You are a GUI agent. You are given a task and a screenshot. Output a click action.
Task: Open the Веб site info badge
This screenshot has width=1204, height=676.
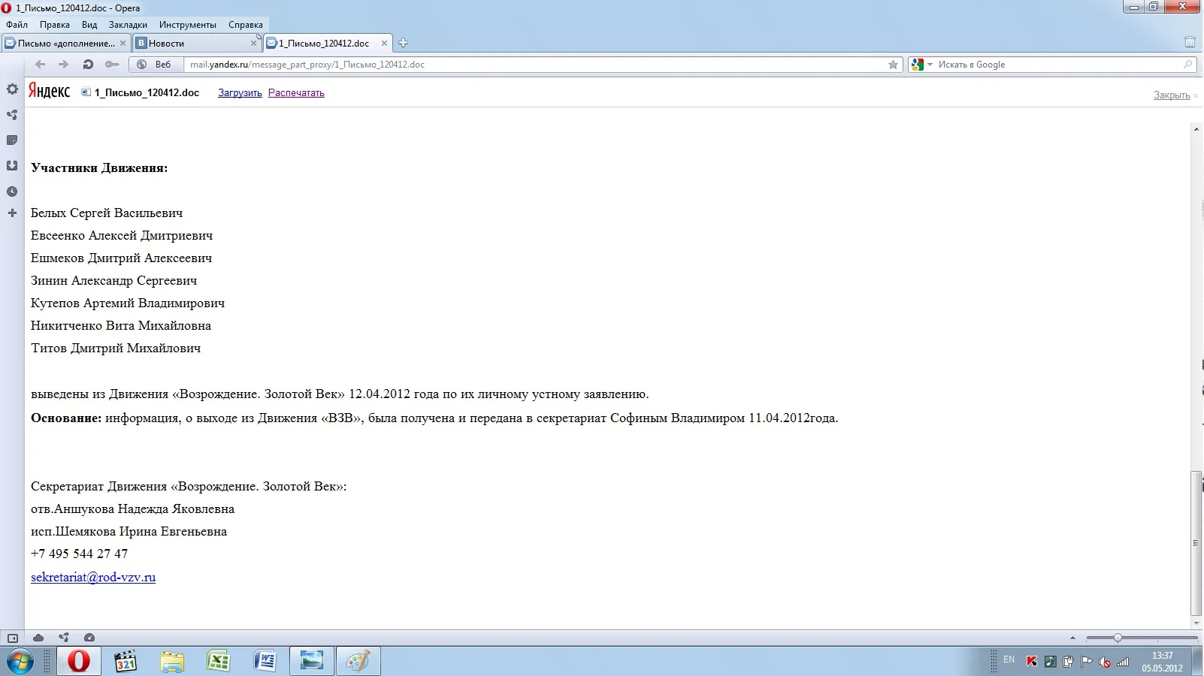(x=154, y=65)
